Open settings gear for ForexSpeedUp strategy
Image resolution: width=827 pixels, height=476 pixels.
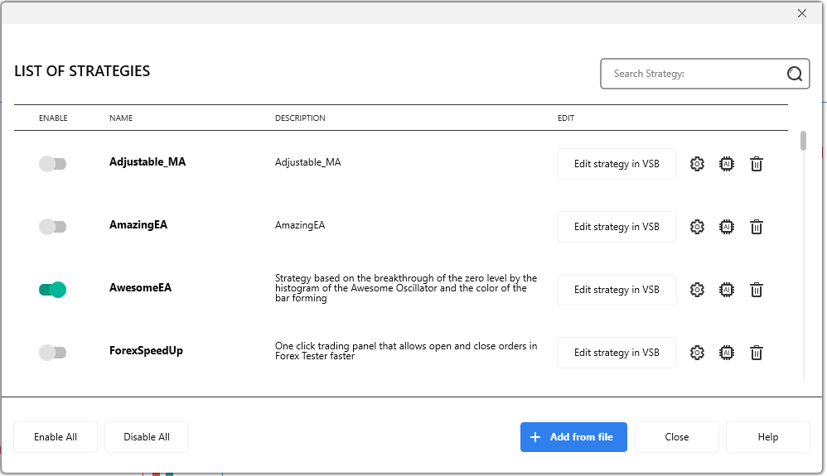click(x=697, y=353)
